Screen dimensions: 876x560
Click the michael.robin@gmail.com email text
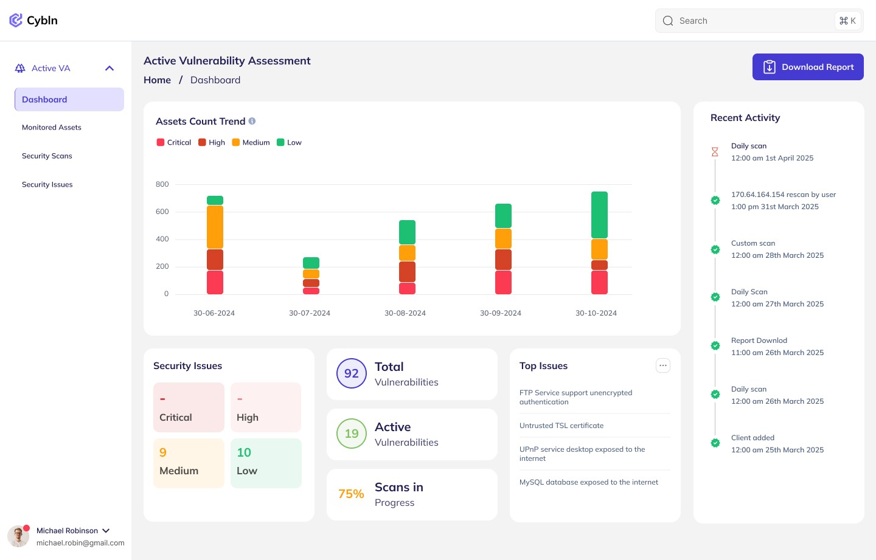coord(80,543)
